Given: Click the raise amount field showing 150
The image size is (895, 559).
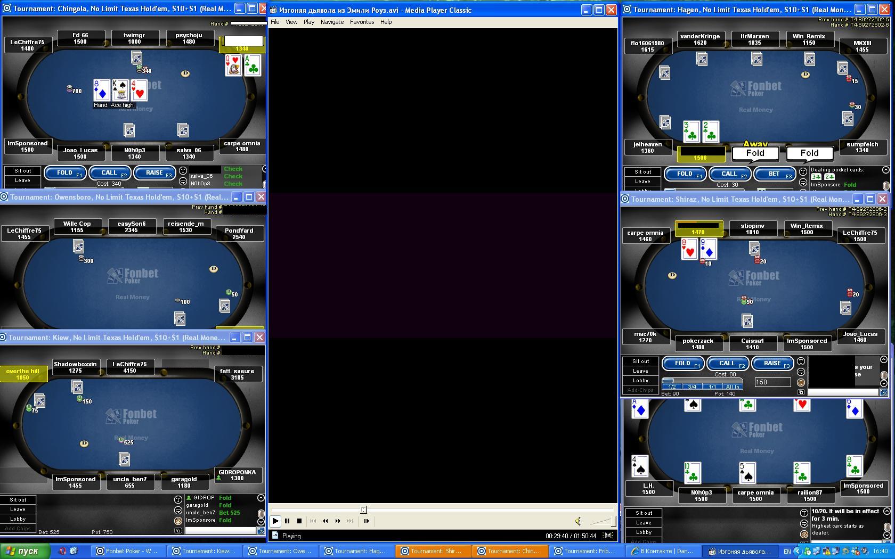Looking at the screenshot, I should 772,382.
